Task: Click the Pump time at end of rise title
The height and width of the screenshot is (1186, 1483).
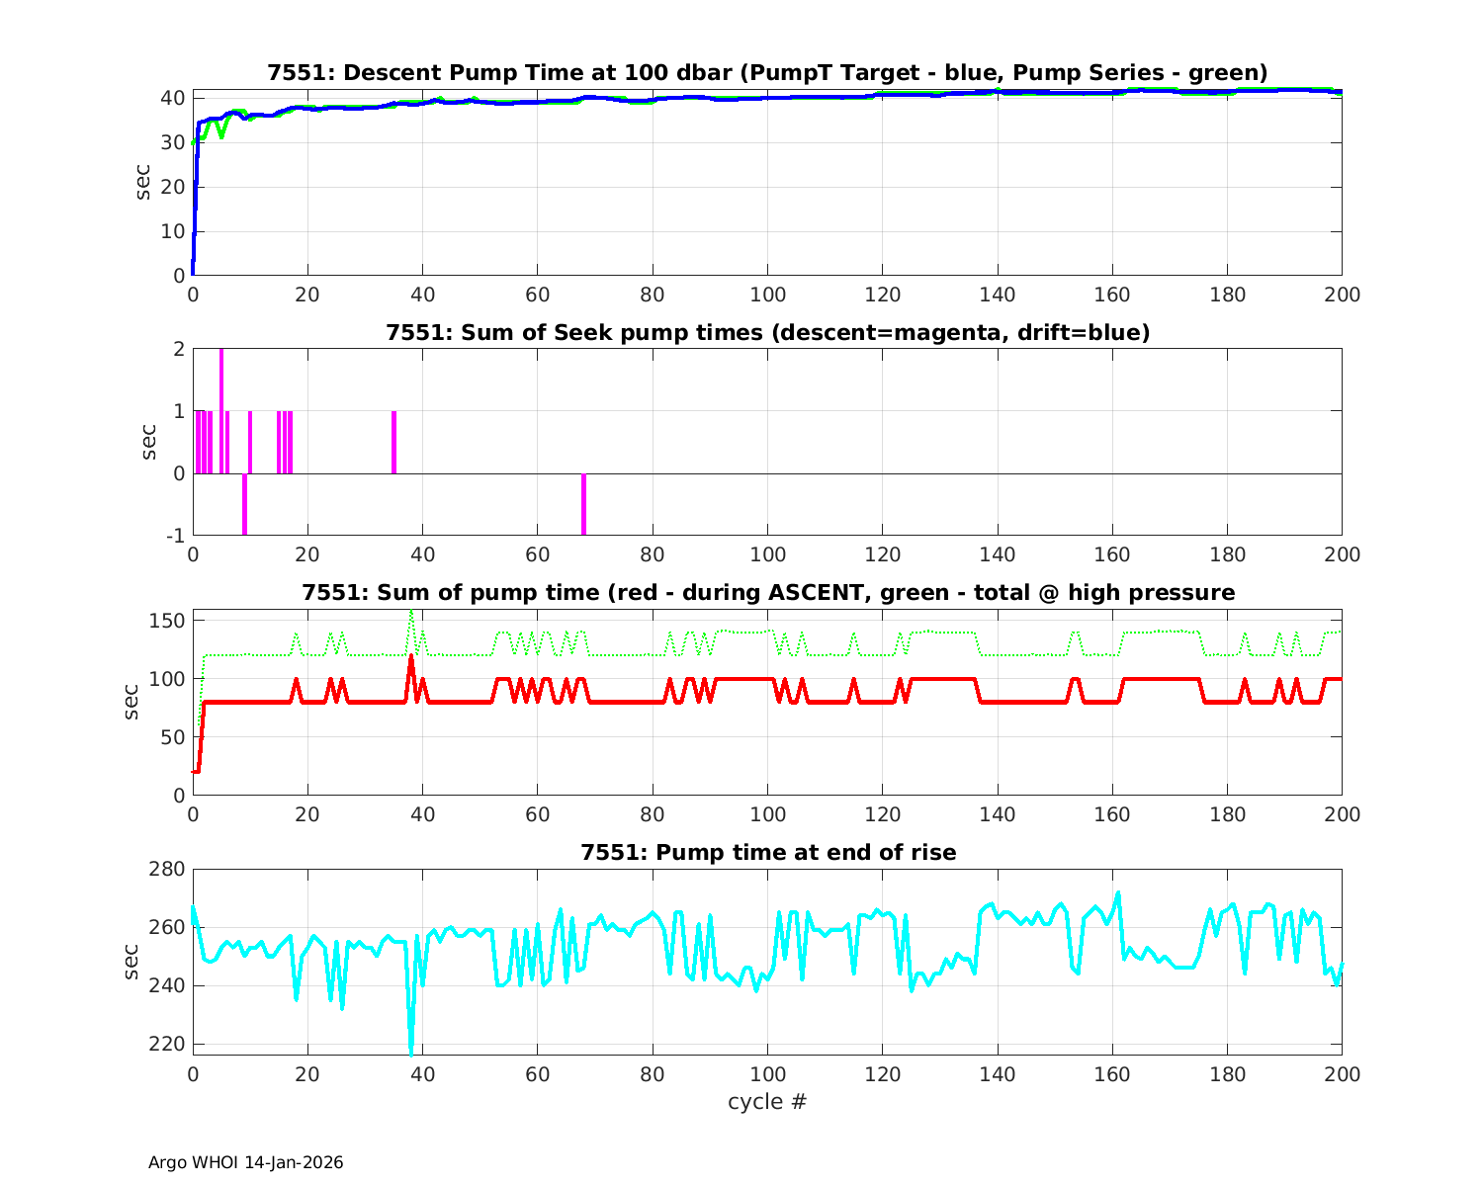Action: pos(767,852)
